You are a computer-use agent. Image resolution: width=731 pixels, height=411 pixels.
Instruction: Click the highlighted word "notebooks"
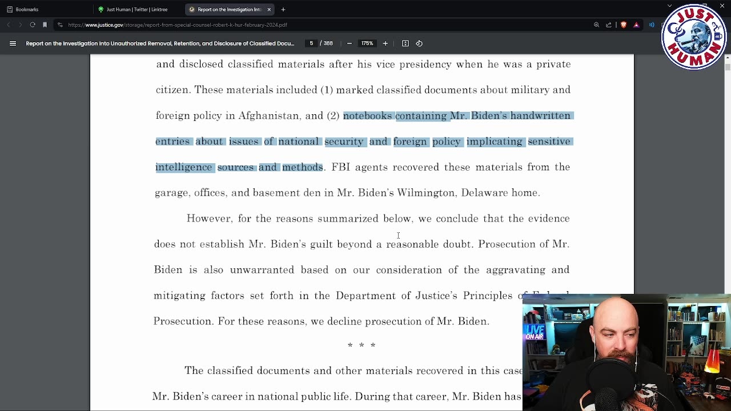pos(367,115)
